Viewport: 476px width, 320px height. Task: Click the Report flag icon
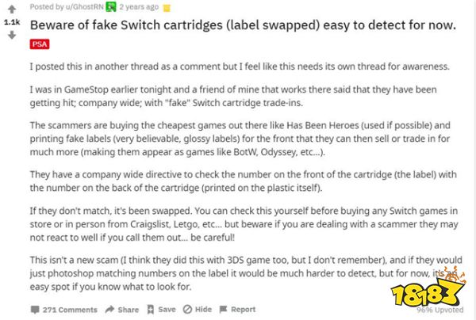point(225,310)
